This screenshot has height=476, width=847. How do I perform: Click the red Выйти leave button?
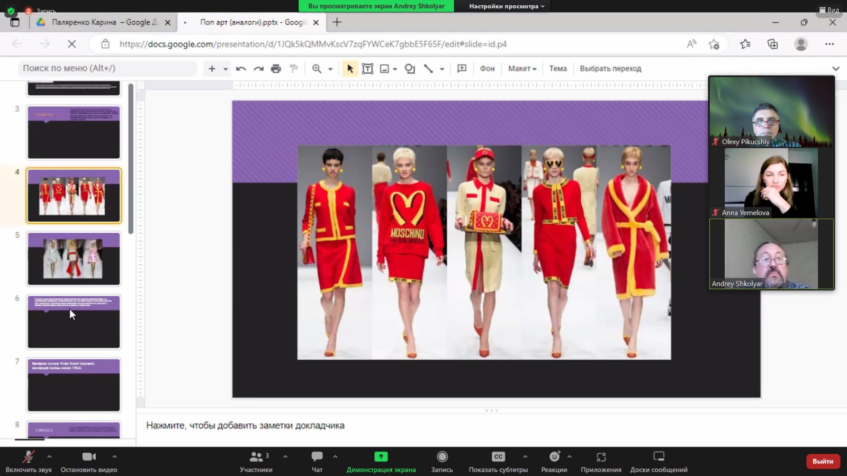pyautogui.click(x=823, y=461)
